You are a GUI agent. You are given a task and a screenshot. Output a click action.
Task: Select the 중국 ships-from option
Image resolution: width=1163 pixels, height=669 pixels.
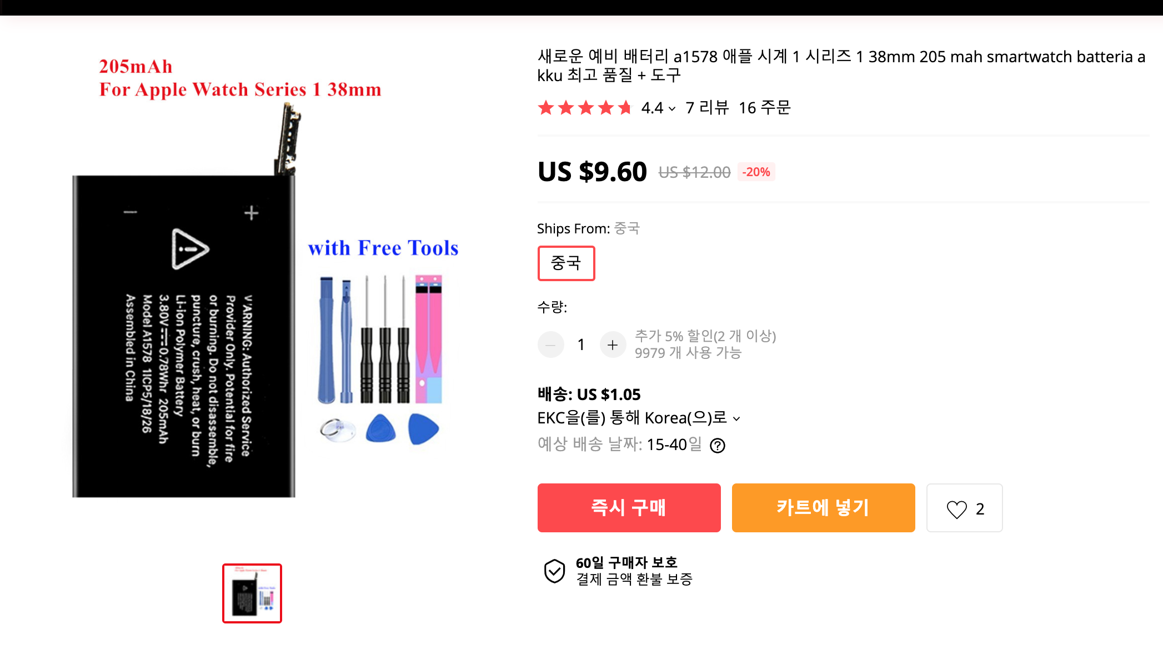click(566, 263)
